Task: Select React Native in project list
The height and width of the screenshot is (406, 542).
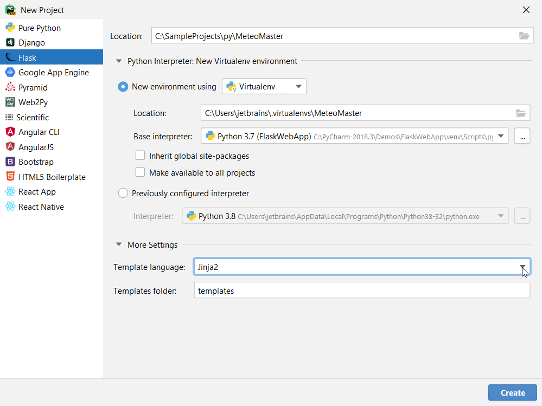Action: pos(41,207)
